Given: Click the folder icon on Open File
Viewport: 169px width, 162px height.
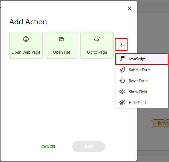Looking at the screenshot, I should 61,39.
